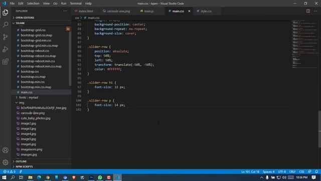Open Source Control view
Screen dimensions: 321x181
(x=6, y=37)
